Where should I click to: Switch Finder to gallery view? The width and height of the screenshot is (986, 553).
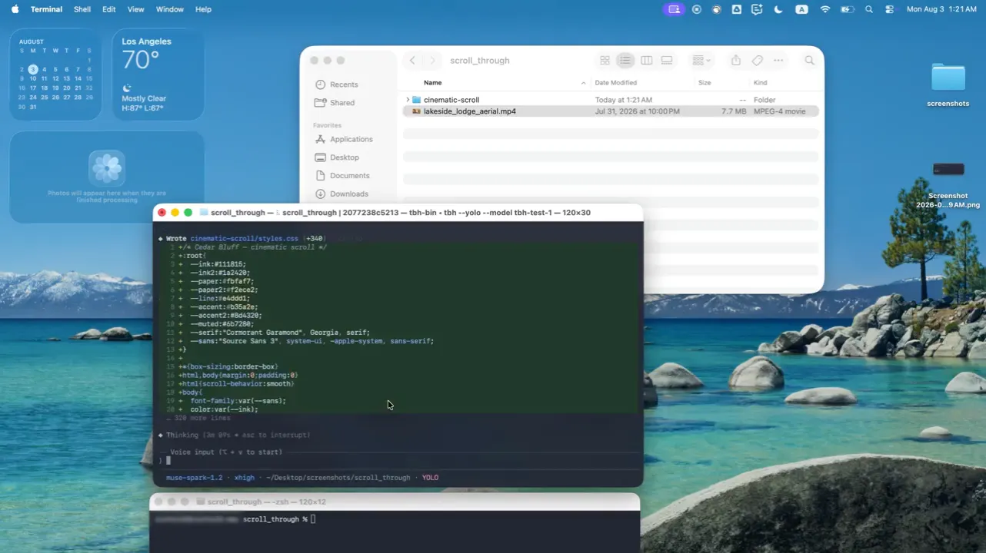pos(667,61)
